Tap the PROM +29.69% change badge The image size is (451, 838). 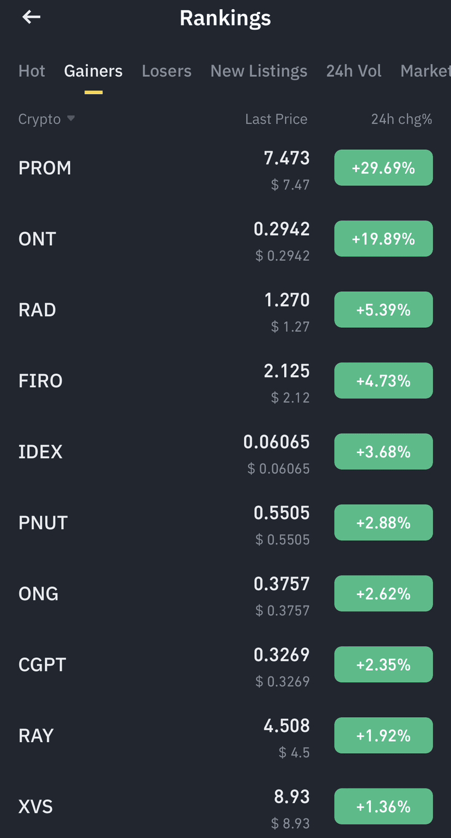point(383,168)
